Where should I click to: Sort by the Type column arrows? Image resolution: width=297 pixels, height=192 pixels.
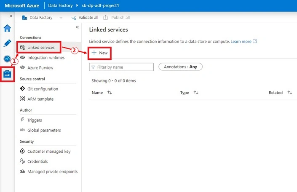click(196, 93)
